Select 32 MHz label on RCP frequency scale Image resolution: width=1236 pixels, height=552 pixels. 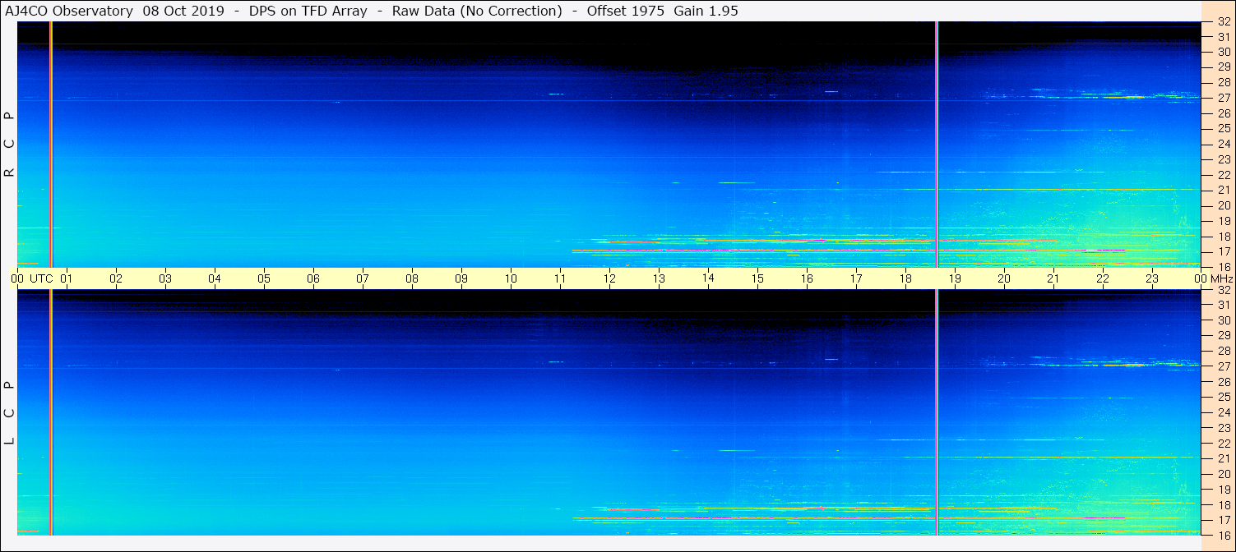[x=1223, y=22]
